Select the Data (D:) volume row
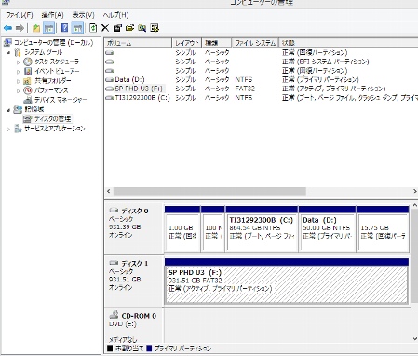 click(261, 80)
